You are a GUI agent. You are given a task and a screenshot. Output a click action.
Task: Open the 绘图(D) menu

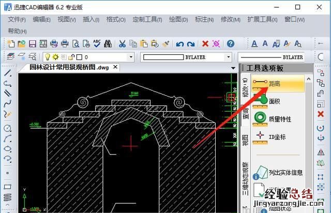click(x=178, y=20)
